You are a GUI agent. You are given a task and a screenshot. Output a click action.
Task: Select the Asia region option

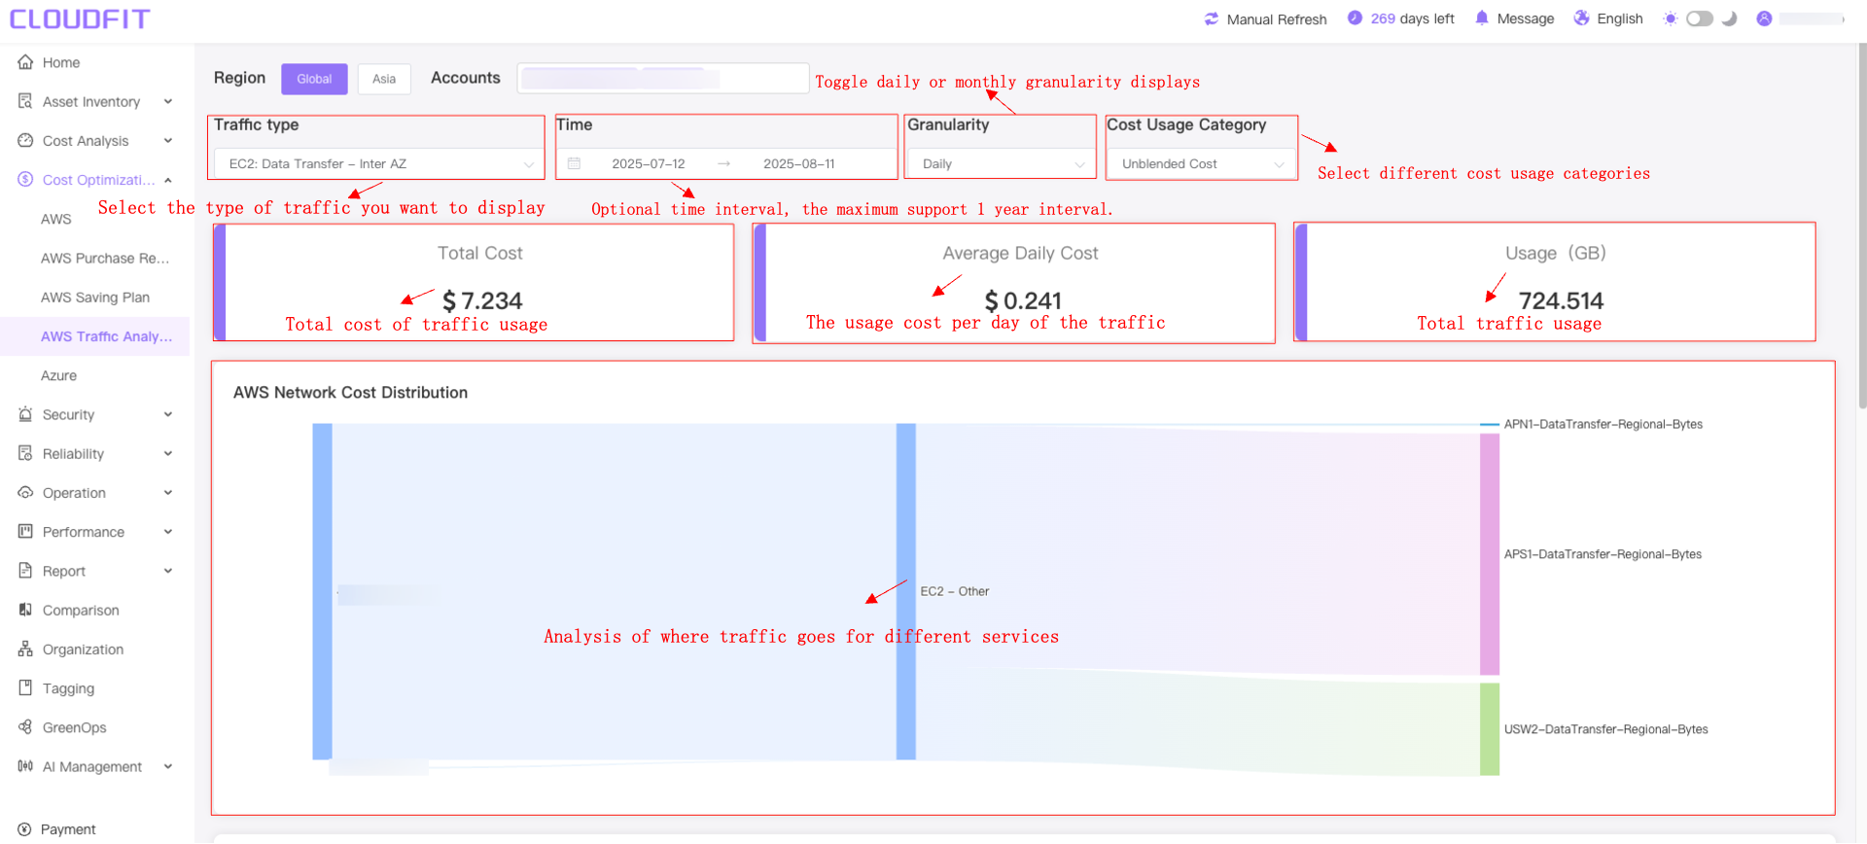click(x=384, y=79)
